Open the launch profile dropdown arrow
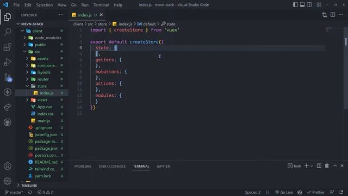 312,166
